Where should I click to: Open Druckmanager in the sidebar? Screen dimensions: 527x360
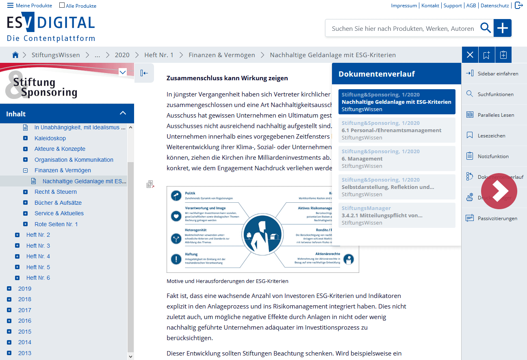[494, 197]
